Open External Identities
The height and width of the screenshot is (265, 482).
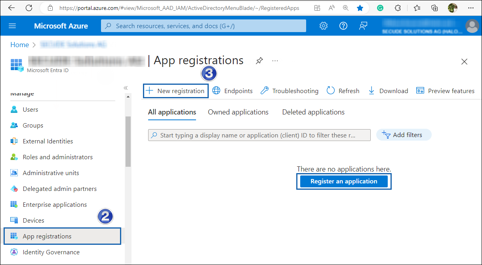click(48, 141)
